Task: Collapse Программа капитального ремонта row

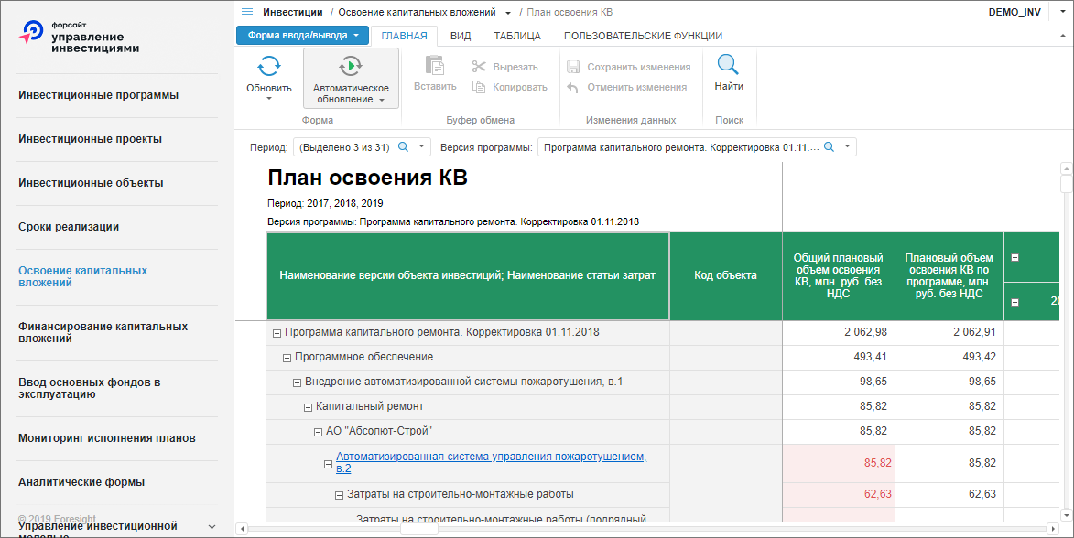Action: tap(277, 333)
